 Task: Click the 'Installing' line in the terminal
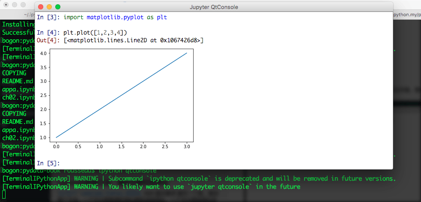tap(18, 25)
